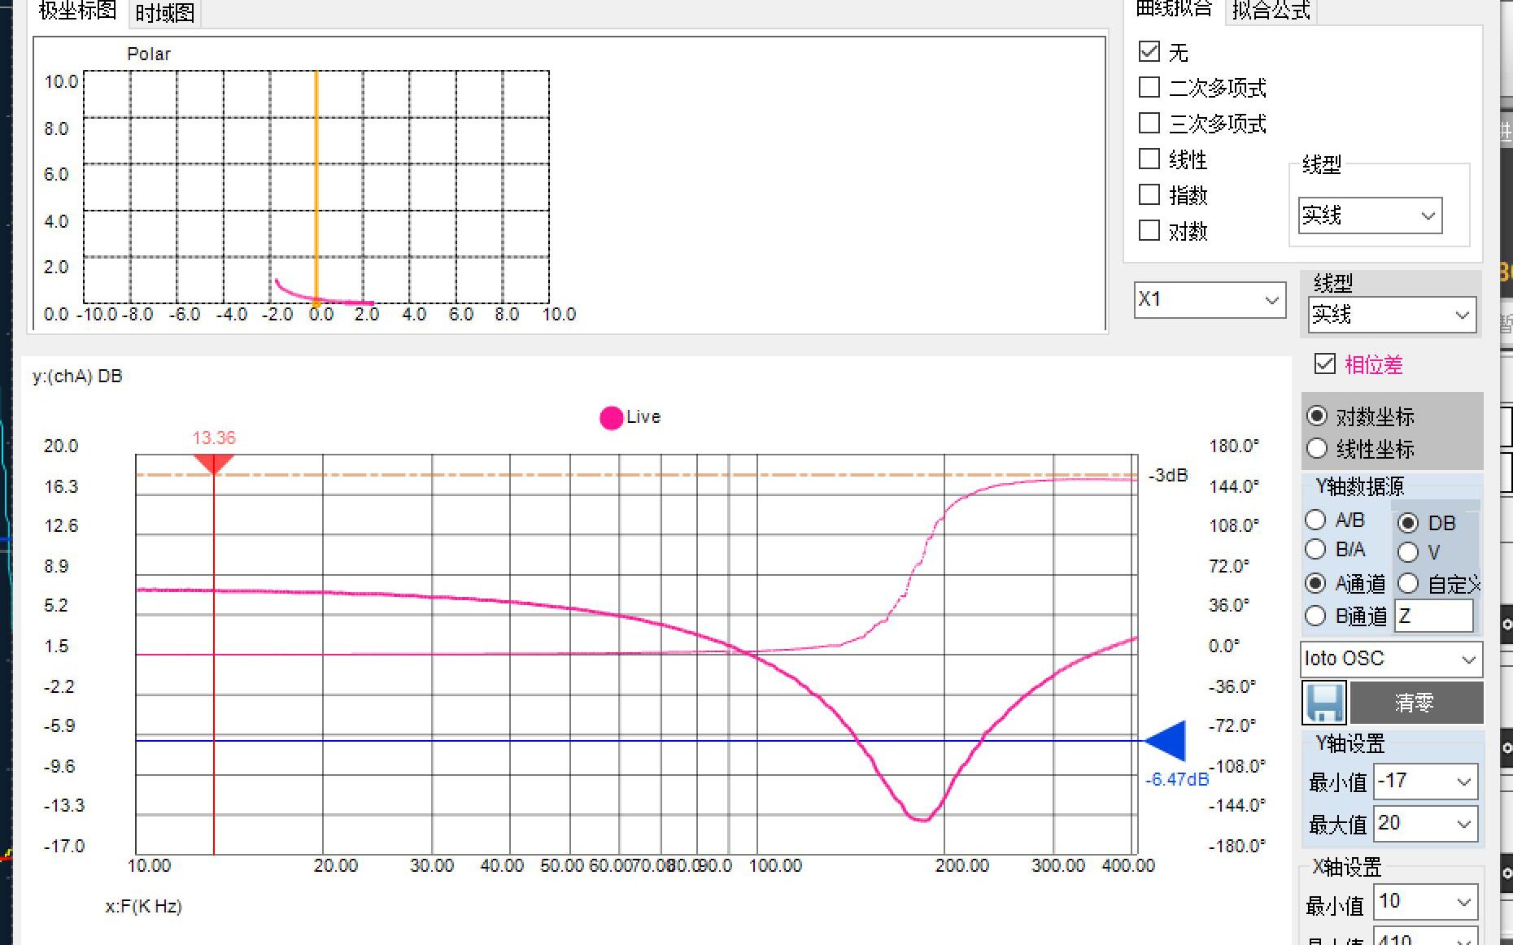This screenshot has width=1513, height=945.
Task: Check the 指数 fitting option
Action: (x=1149, y=194)
